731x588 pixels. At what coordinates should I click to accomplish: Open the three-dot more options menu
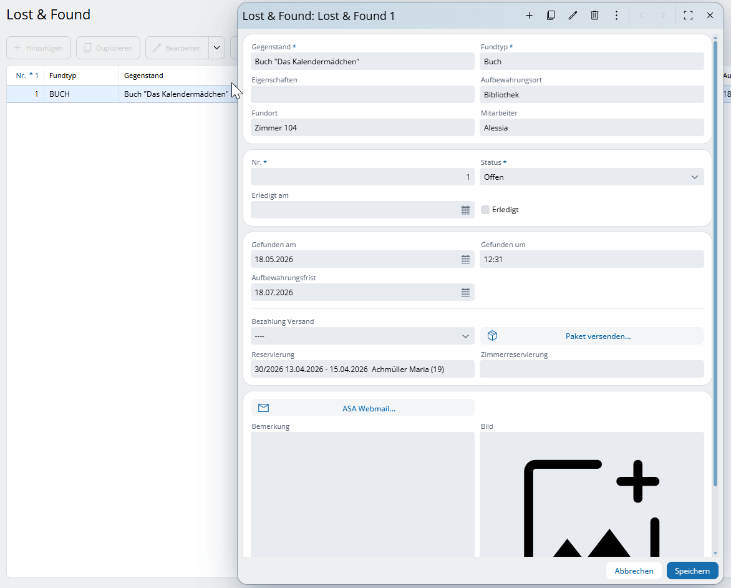point(616,16)
